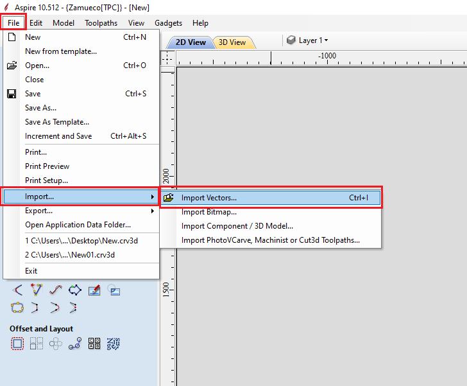Choose Print Preview
Viewport: 467px width, 386px height.
(x=81, y=166)
